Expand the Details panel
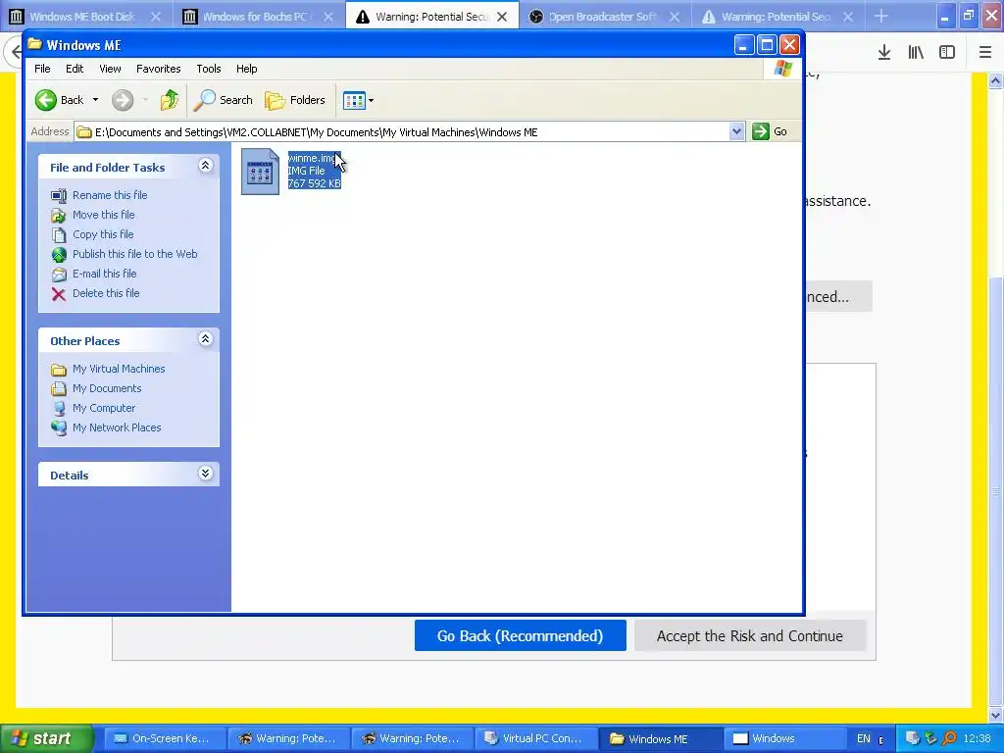 205,474
